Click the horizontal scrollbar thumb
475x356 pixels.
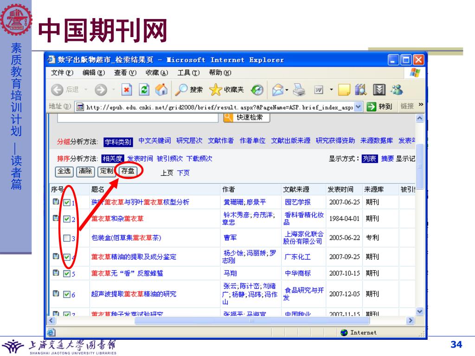(x=252, y=320)
